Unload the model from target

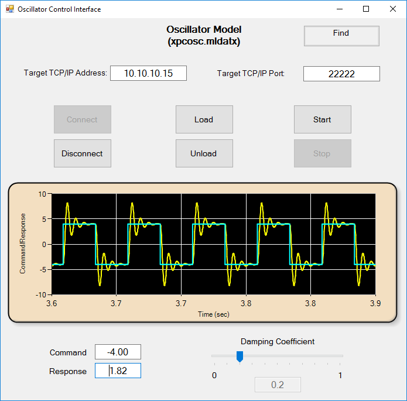click(x=204, y=153)
